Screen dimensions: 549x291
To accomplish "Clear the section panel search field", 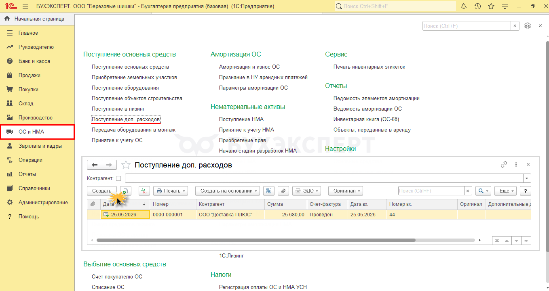I will coord(515,26).
